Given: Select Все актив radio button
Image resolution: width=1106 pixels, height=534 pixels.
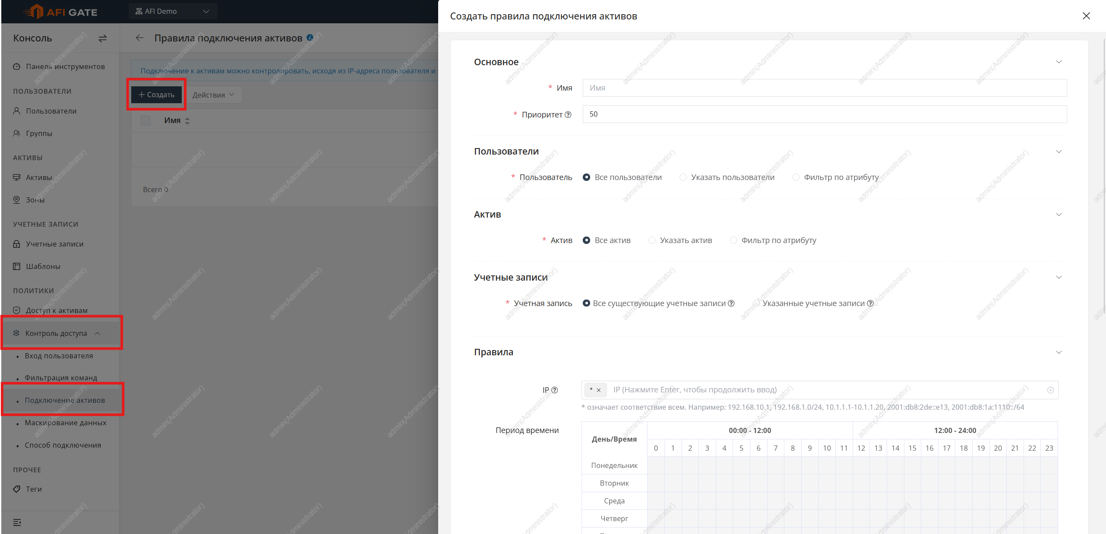Looking at the screenshot, I should click(586, 240).
